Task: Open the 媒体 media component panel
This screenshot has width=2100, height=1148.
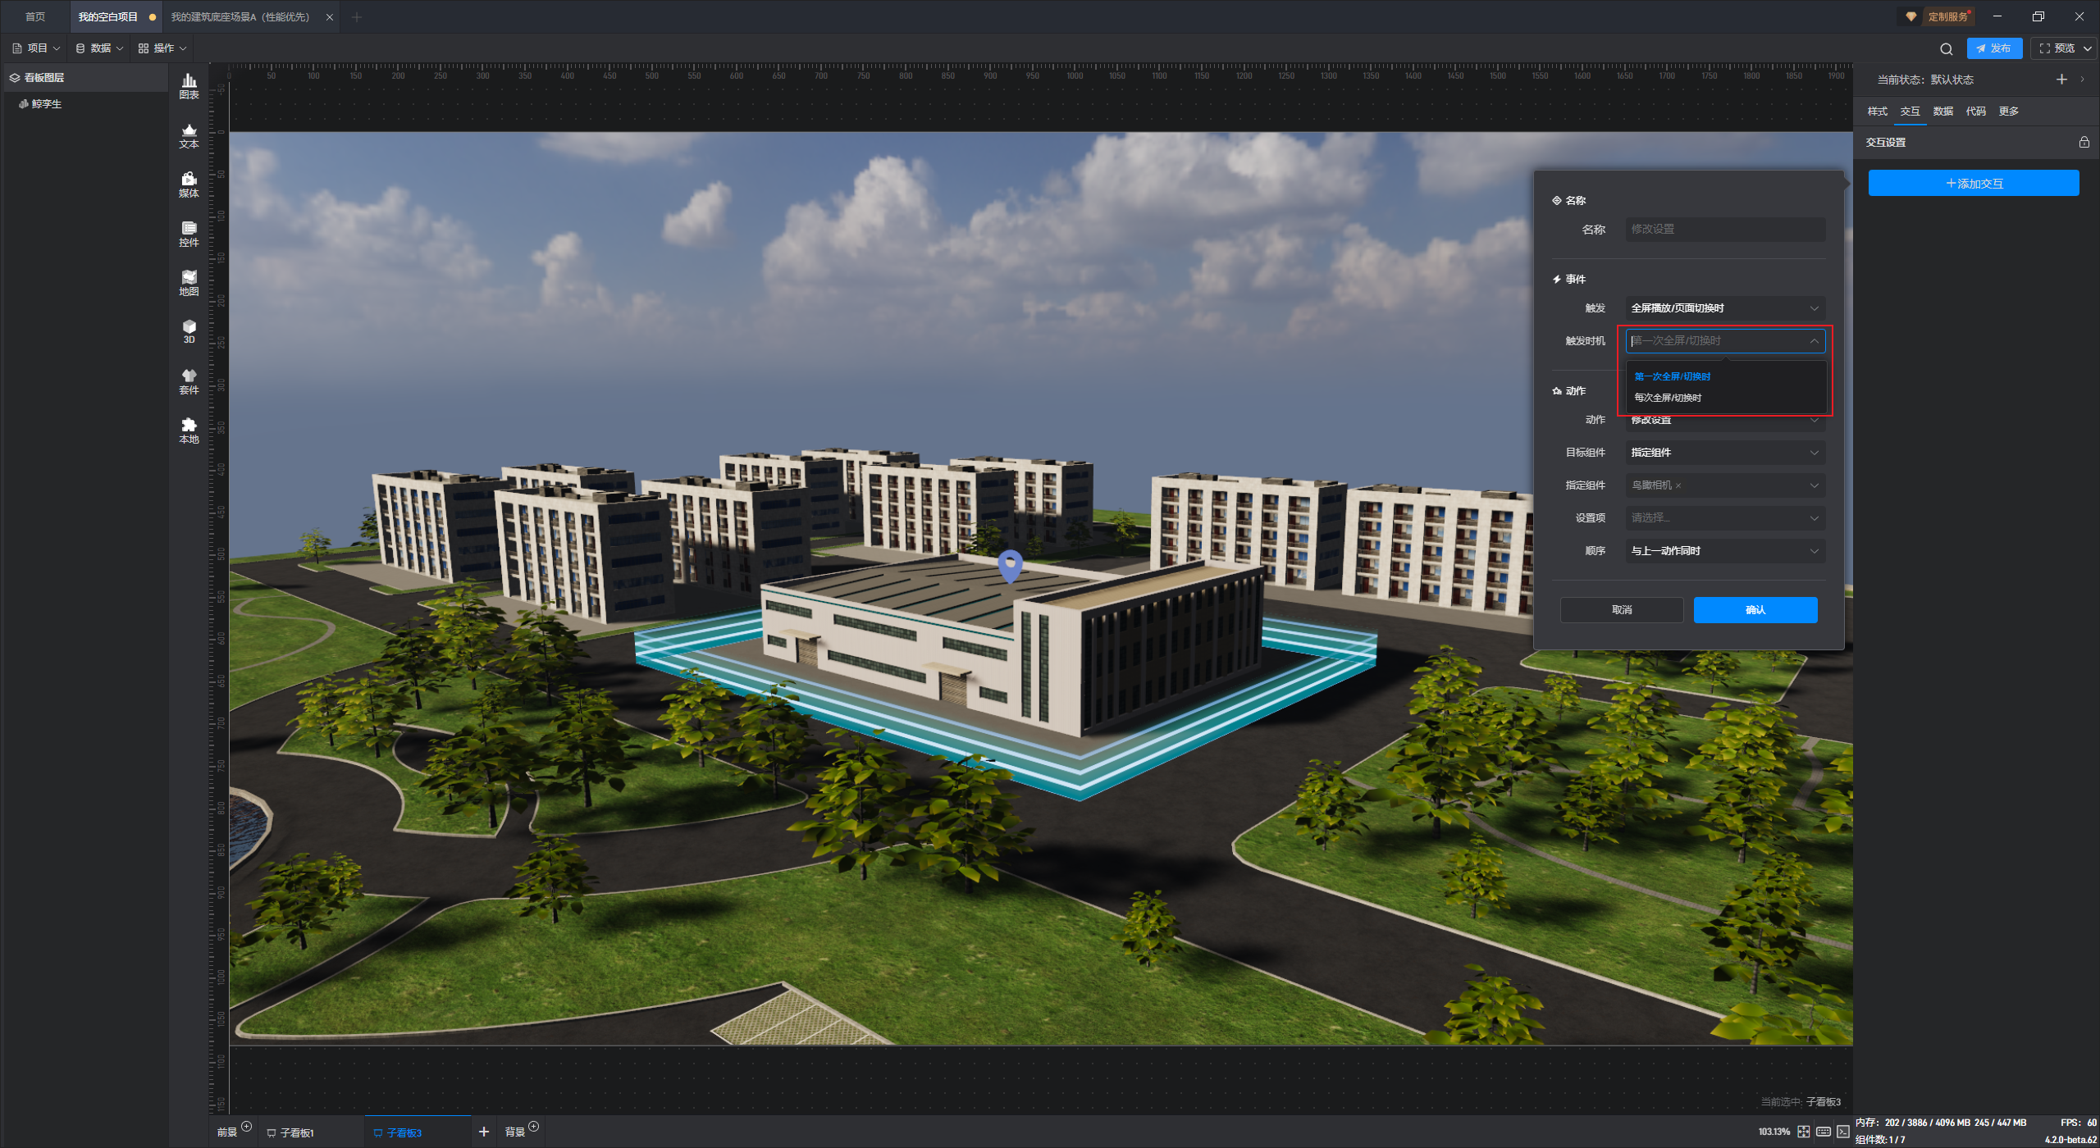Action: point(189,184)
